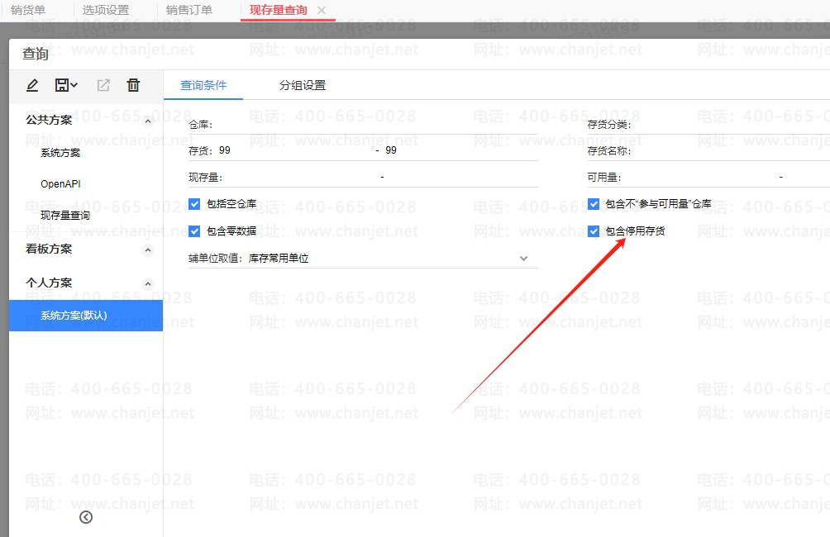Click the 存货 end value field
Viewport: 830px width, 537px height.
coord(460,150)
